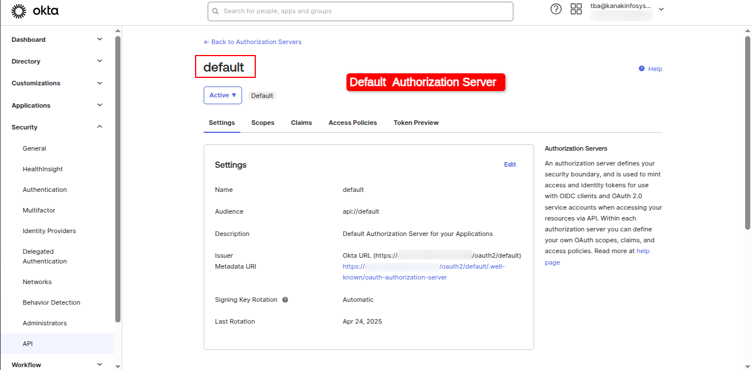Screen dimensions: 752x370
Task: Click the magnifier icon in search bar
Action: click(216, 11)
